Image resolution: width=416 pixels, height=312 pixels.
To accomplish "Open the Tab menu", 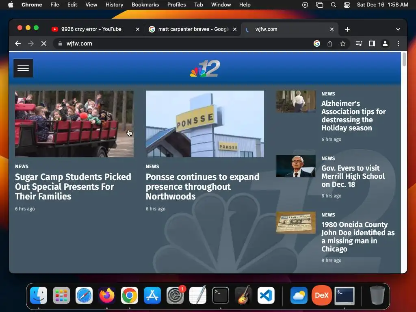I will [x=198, y=4].
